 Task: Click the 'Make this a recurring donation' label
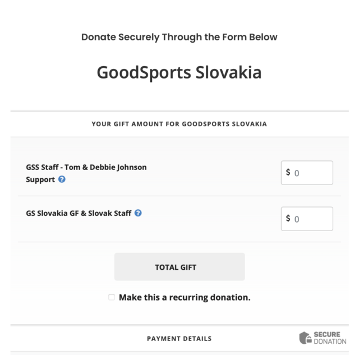coord(185,297)
